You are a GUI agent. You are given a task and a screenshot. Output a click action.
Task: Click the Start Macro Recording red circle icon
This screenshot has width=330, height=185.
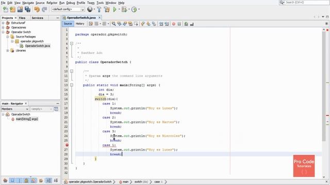[x=174, y=24]
